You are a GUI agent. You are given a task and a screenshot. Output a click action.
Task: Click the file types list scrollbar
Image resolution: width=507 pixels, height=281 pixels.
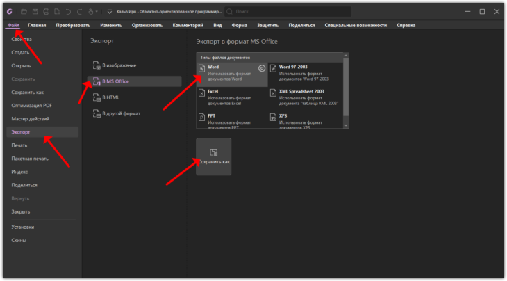[x=346, y=88]
